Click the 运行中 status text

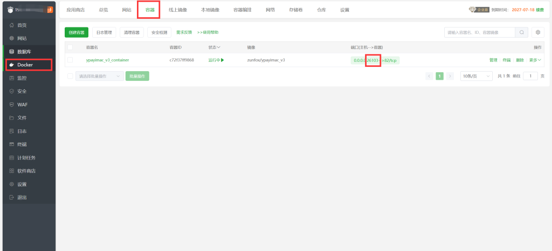(214, 60)
